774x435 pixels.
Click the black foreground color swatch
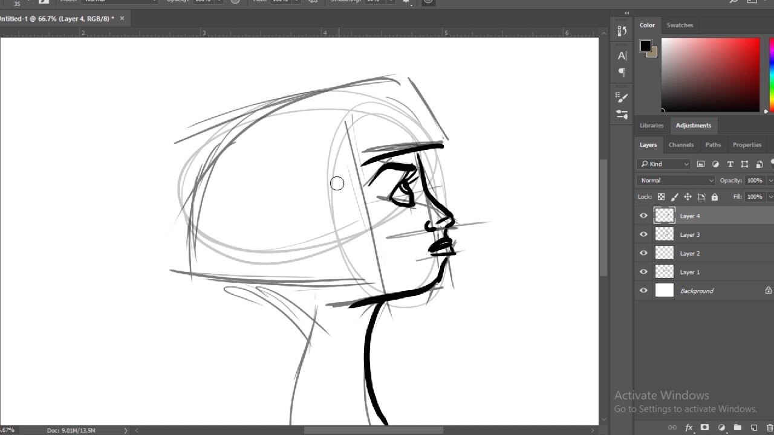point(646,46)
